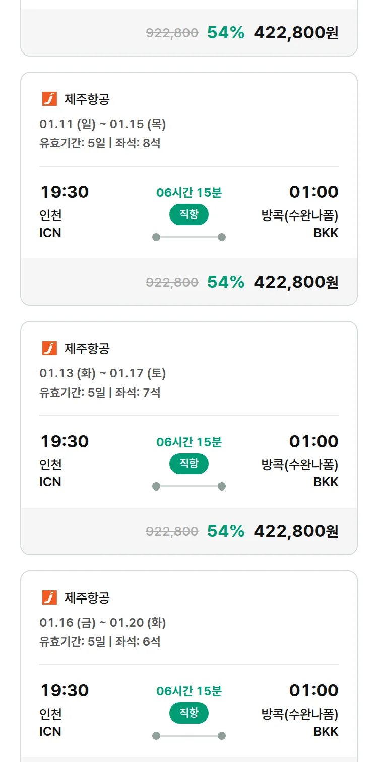Viewport: 378px width, 762px height.
Task: Click the 01:00 arrival time on the 01.11 flight
Action: (x=313, y=192)
